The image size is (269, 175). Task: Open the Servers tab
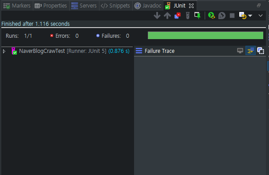[x=84, y=6]
